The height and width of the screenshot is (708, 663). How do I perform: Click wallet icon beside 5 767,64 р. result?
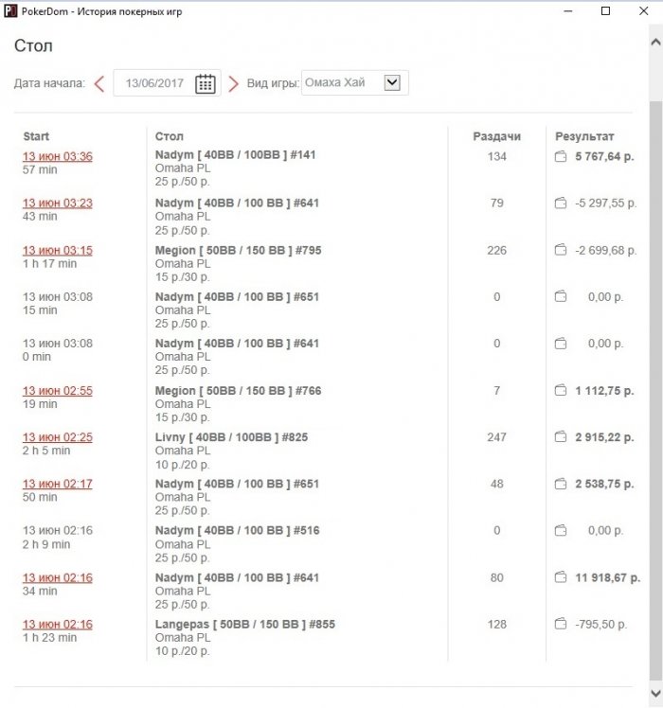tap(561, 156)
